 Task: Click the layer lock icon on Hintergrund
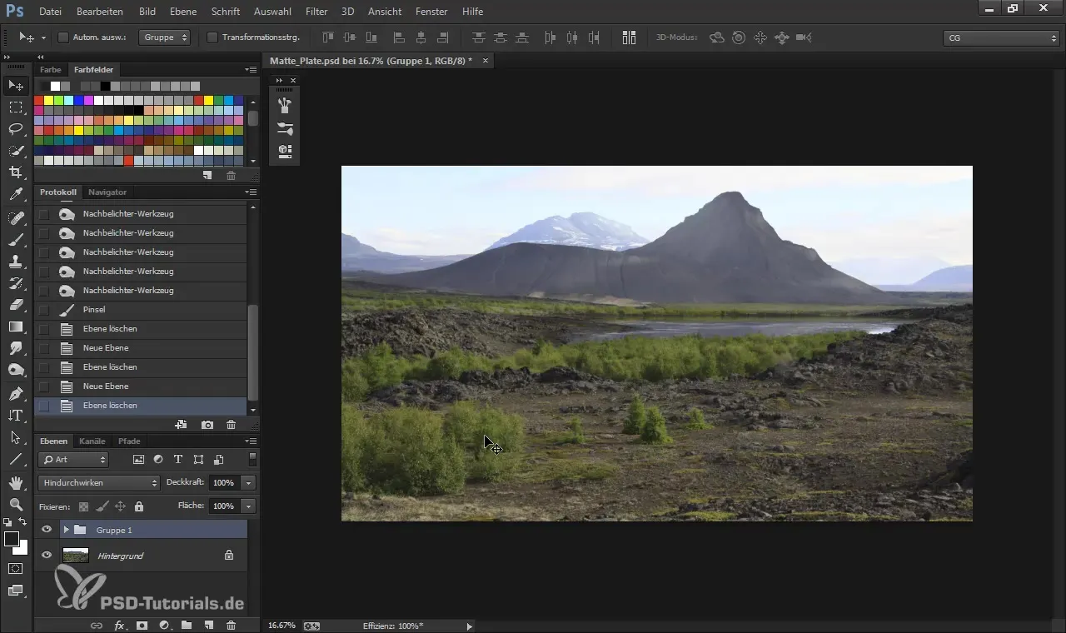point(229,555)
